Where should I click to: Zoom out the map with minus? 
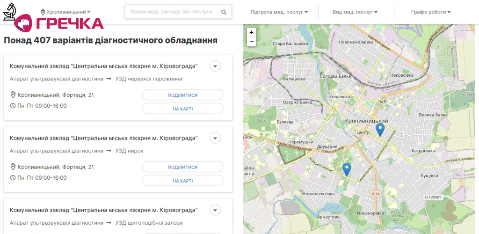(x=251, y=42)
